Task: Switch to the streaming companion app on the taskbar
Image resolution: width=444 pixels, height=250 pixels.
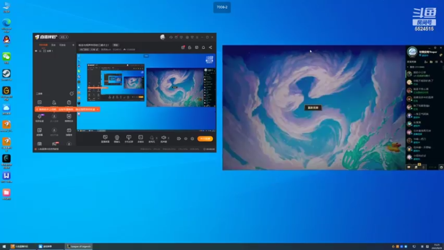Action: (22, 247)
